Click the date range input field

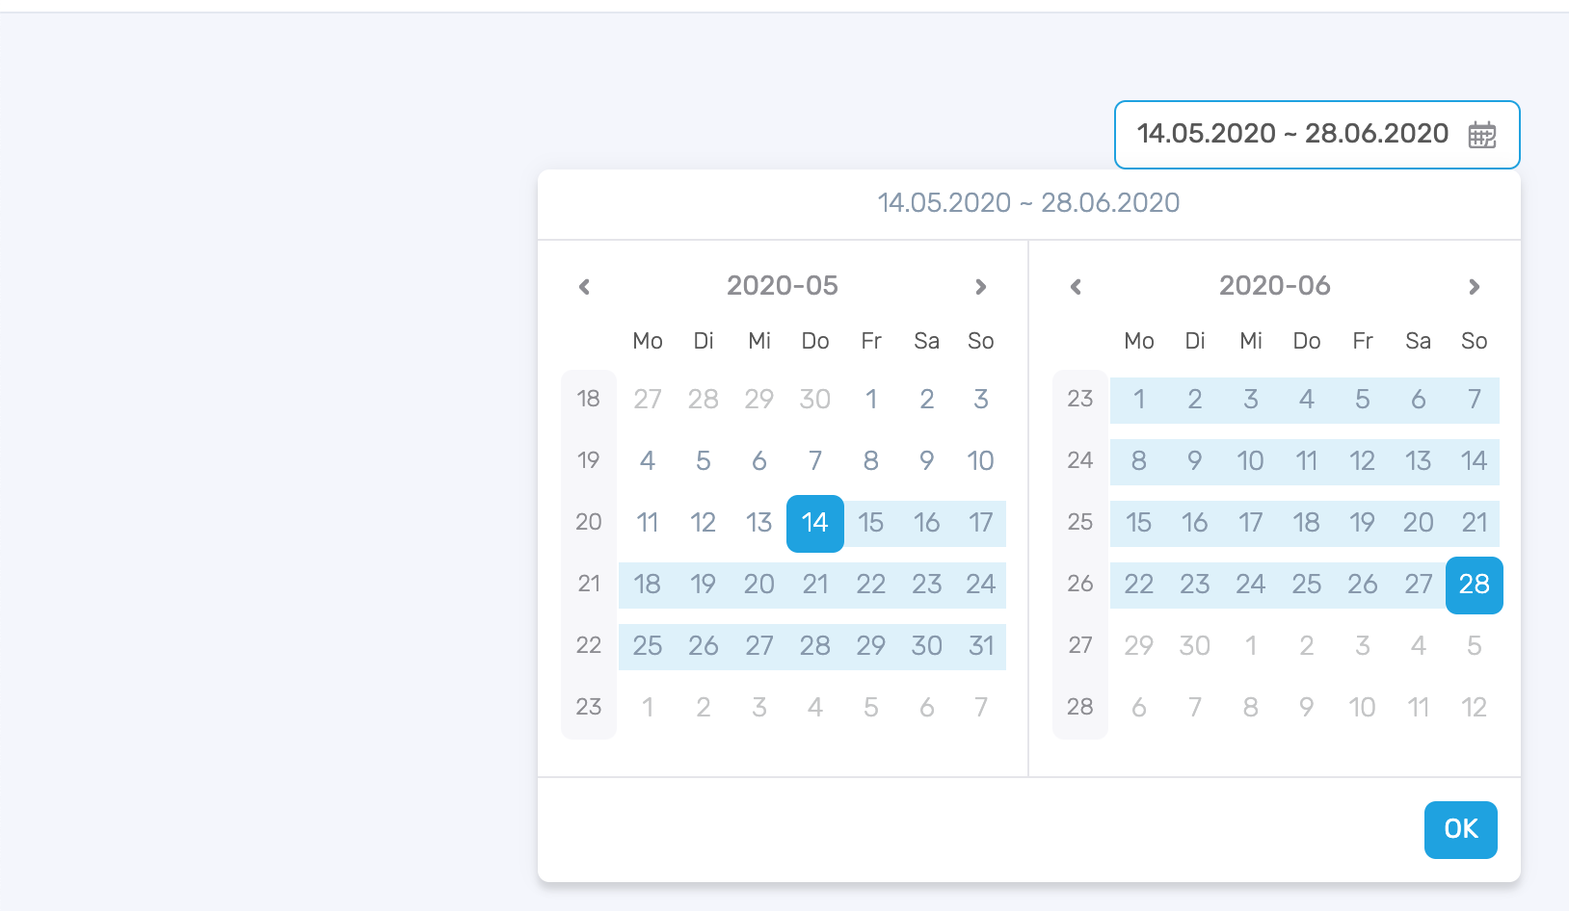[x=1316, y=135]
